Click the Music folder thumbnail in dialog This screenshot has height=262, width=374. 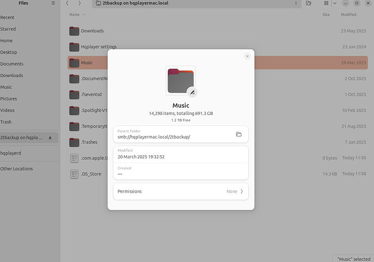pos(181,81)
